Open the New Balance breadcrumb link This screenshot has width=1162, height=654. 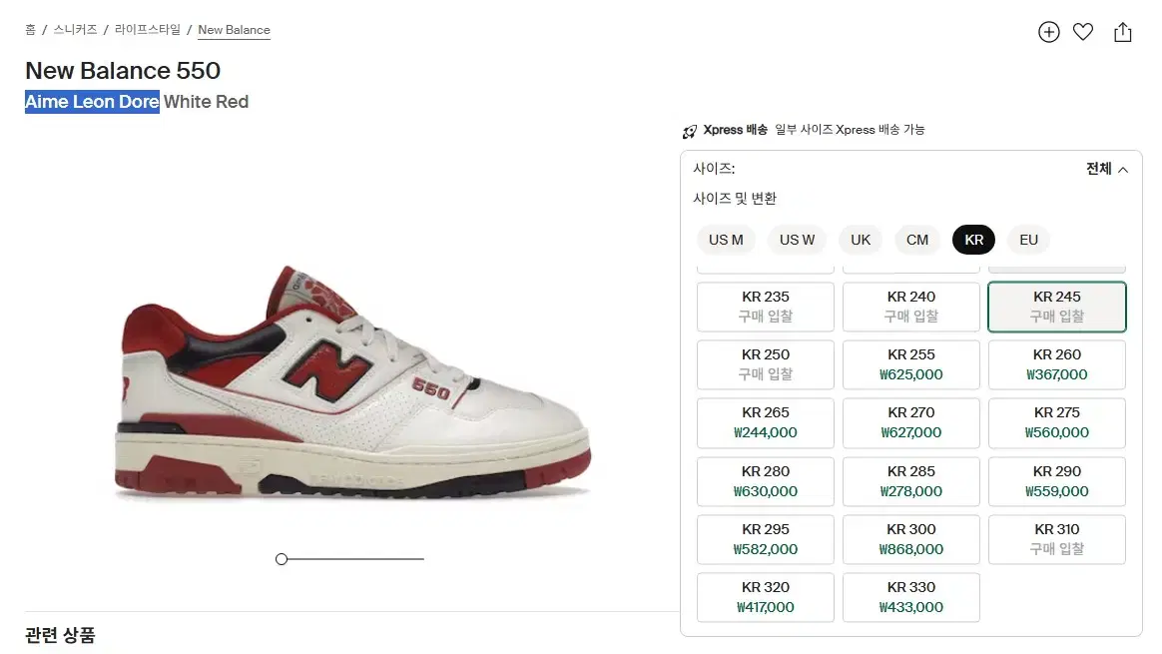pyautogui.click(x=234, y=30)
